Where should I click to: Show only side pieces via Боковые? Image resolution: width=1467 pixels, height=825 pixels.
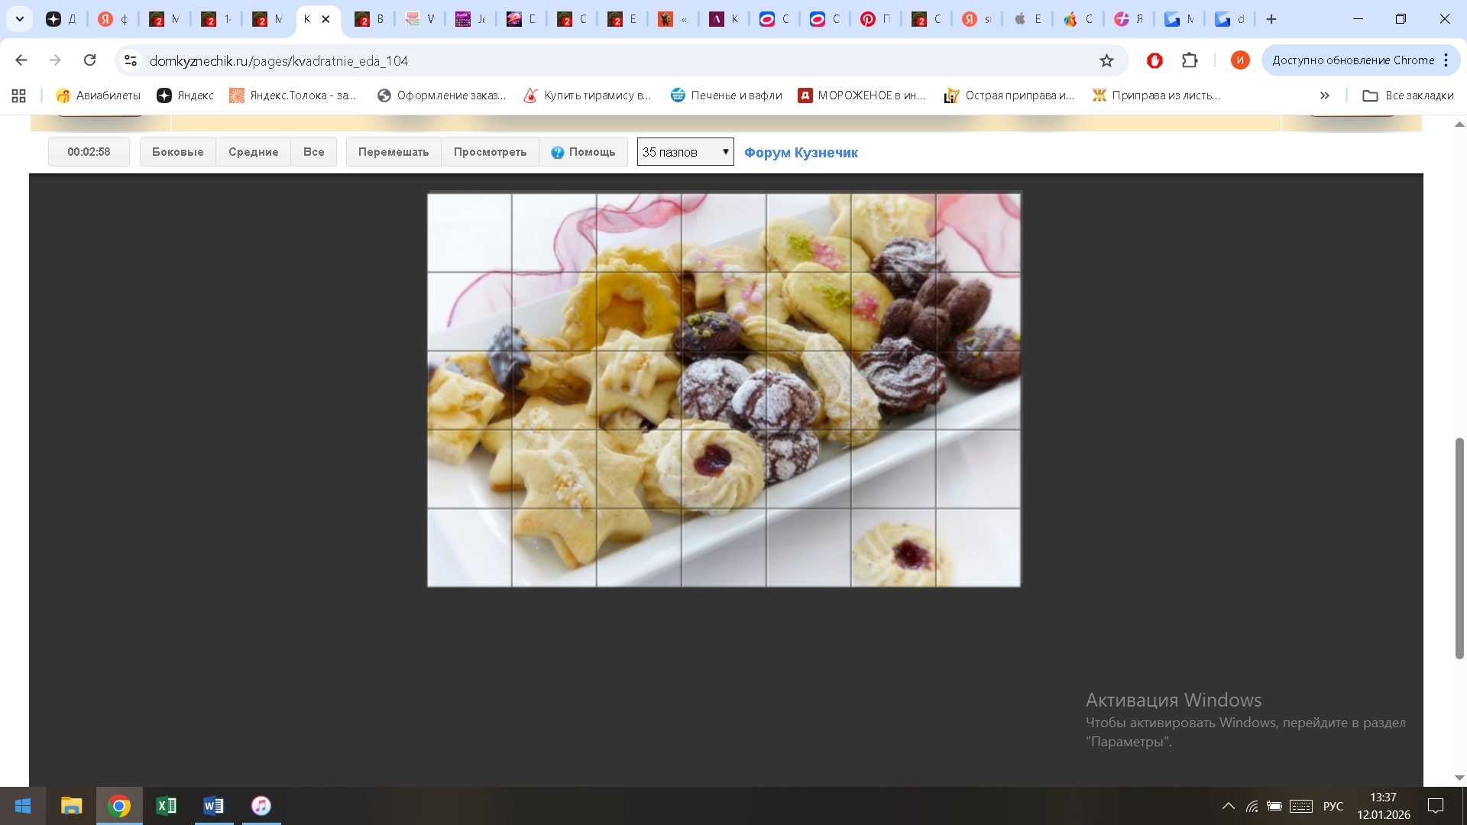pyautogui.click(x=177, y=152)
